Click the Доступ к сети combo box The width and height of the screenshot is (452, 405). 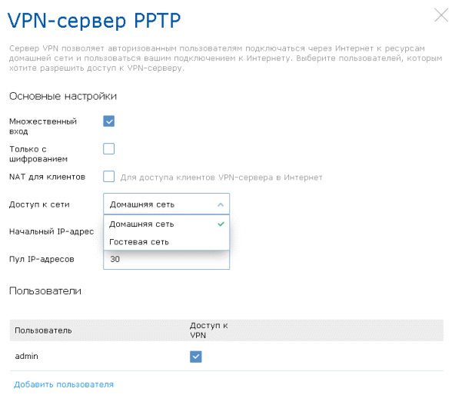tap(166, 204)
